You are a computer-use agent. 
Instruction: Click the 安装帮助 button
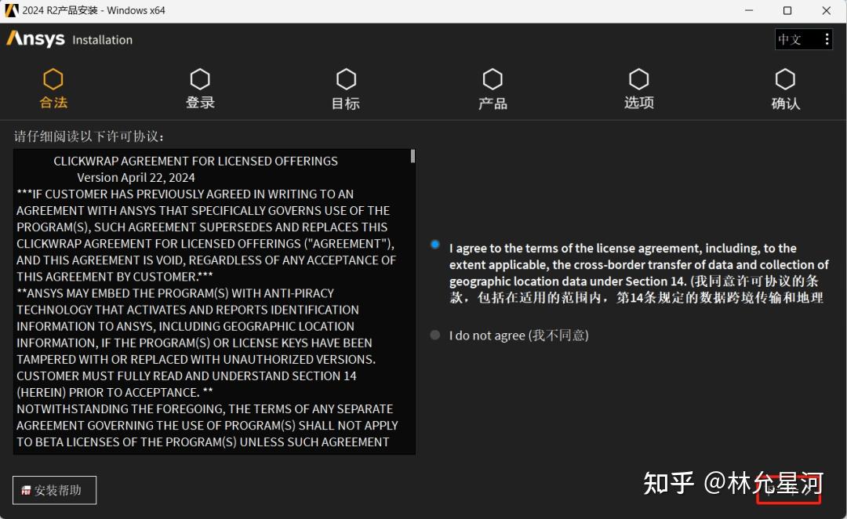click(x=53, y=489)
